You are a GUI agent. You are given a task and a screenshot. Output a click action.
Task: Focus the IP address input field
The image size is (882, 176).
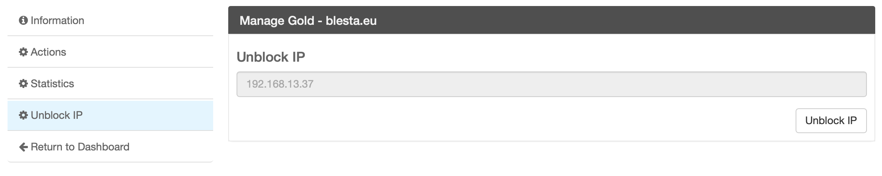click(551, 84)
